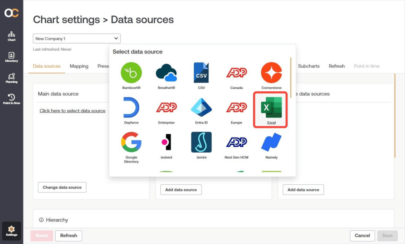The width and height of the screenshot is (405, 244).
Task: Open the New Company 1 dropdown
Action: coord(76,38)
